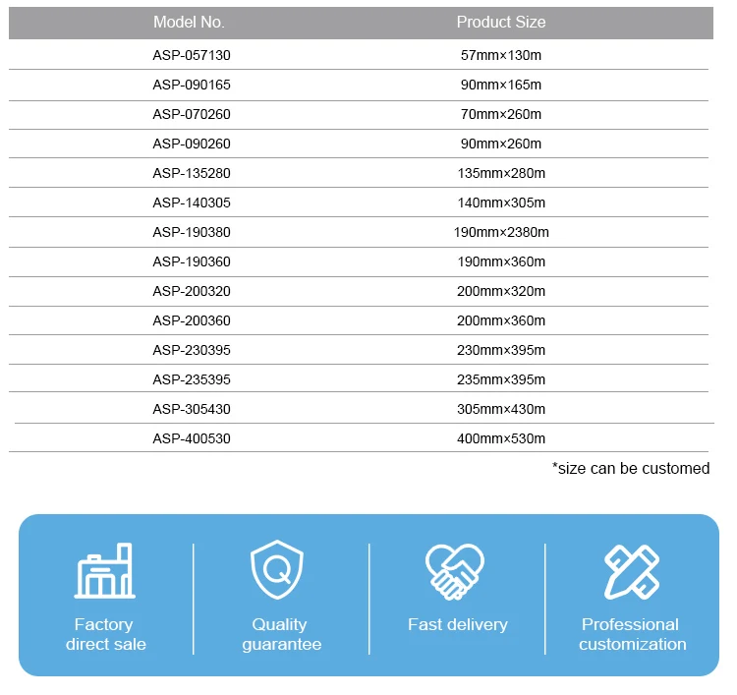Select model cell ASP-190380

point(192,232)
